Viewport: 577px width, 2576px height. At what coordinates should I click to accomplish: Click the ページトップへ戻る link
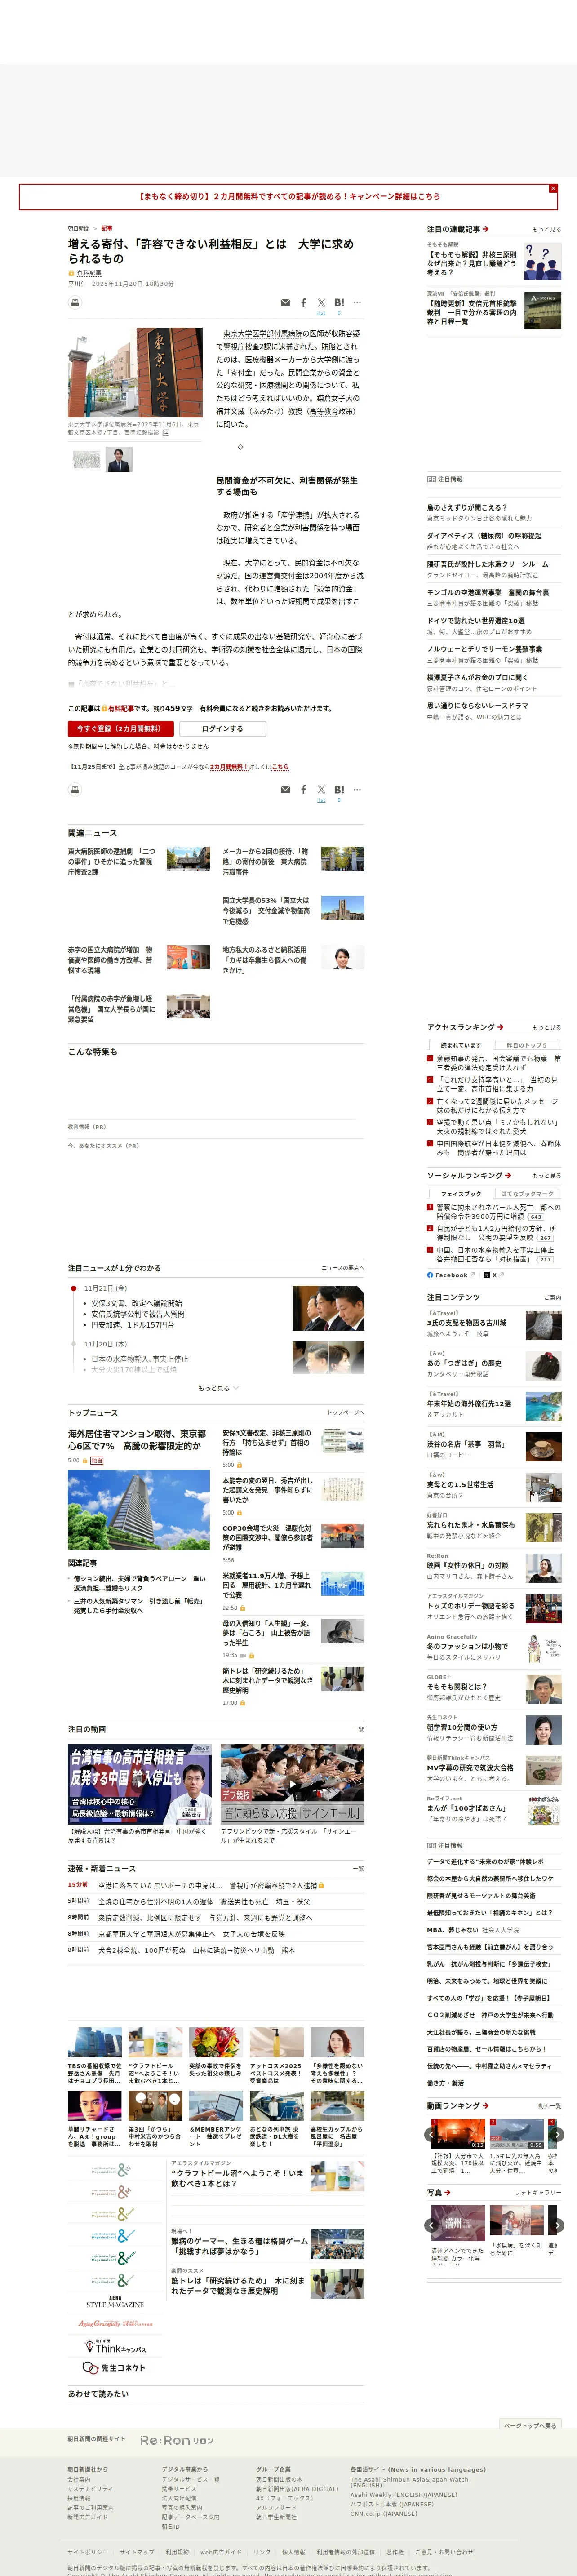pos(530,2425)
